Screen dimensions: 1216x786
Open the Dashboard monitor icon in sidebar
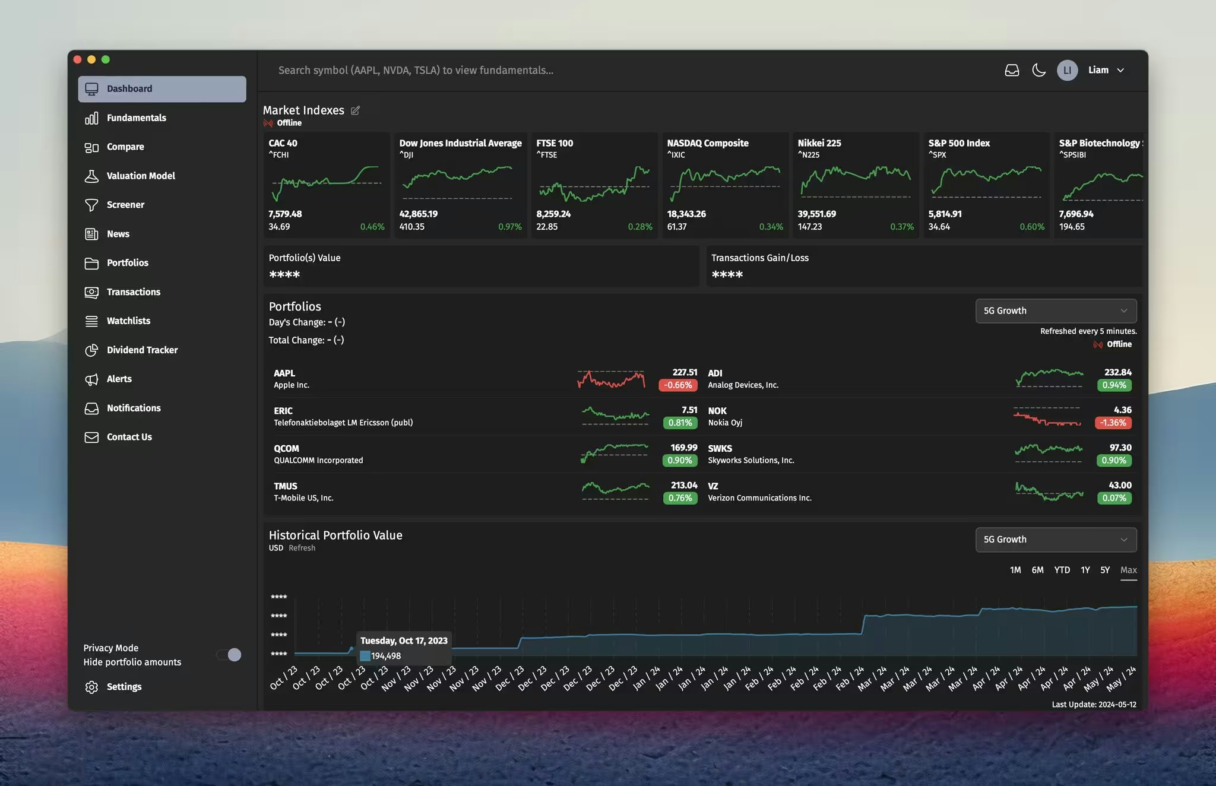[91, 89]
